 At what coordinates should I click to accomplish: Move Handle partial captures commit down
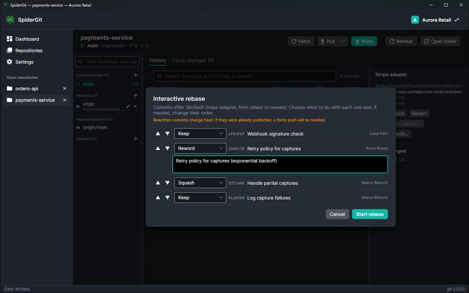(x=167, y=183)
